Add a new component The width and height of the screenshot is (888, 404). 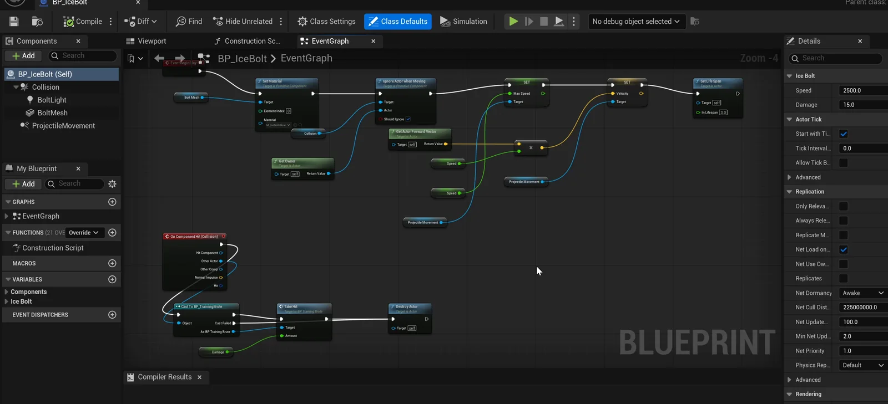click(x=24, y=56)
